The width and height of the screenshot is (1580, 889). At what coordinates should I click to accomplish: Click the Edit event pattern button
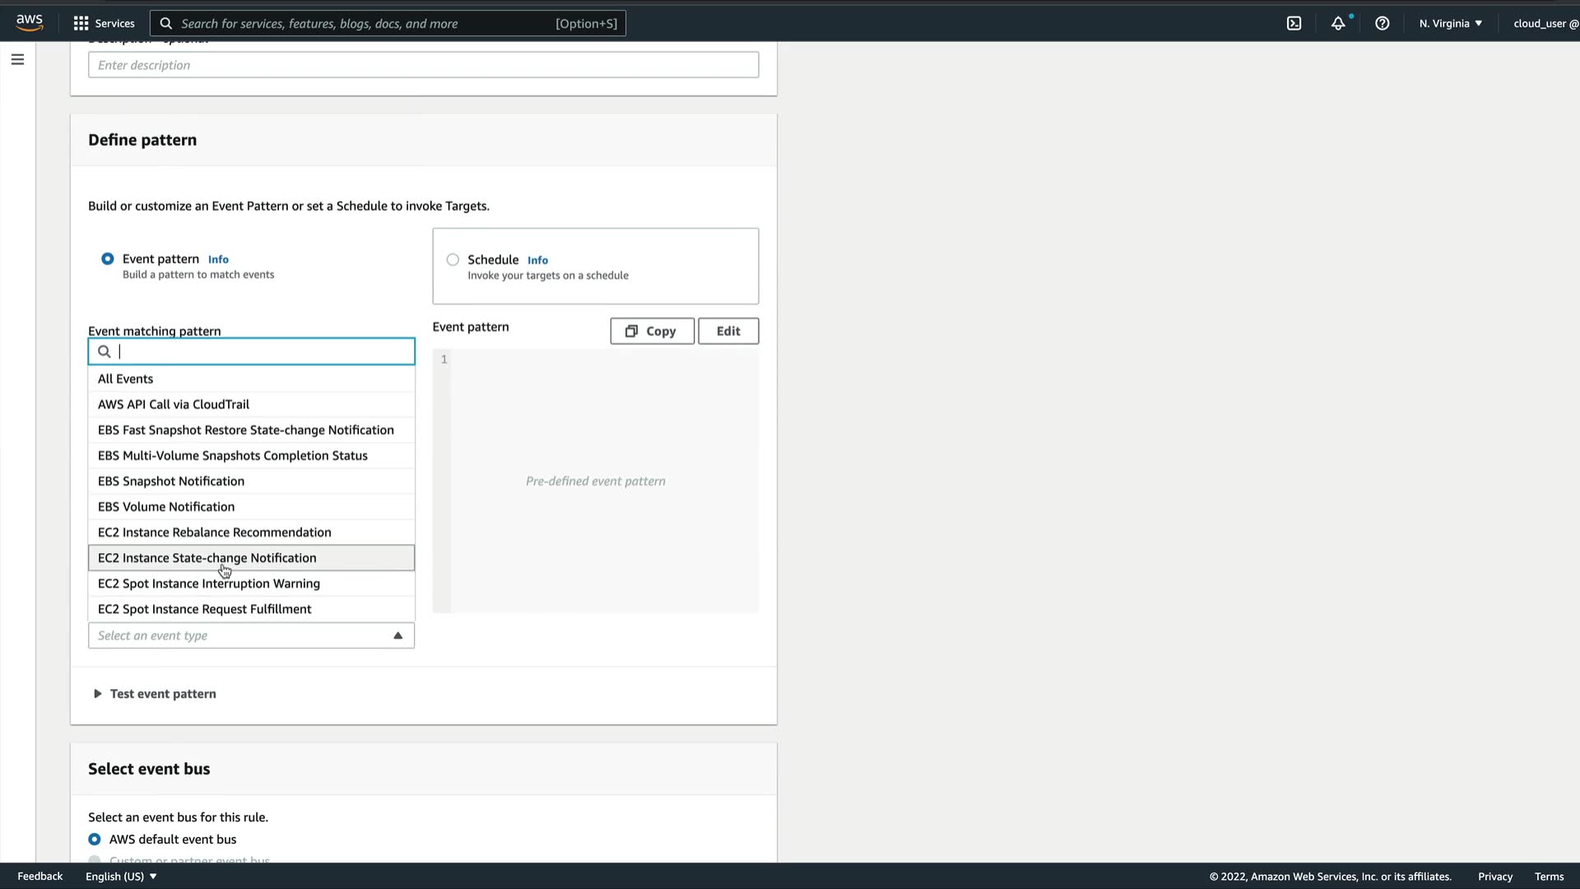[x=727, y=331]
